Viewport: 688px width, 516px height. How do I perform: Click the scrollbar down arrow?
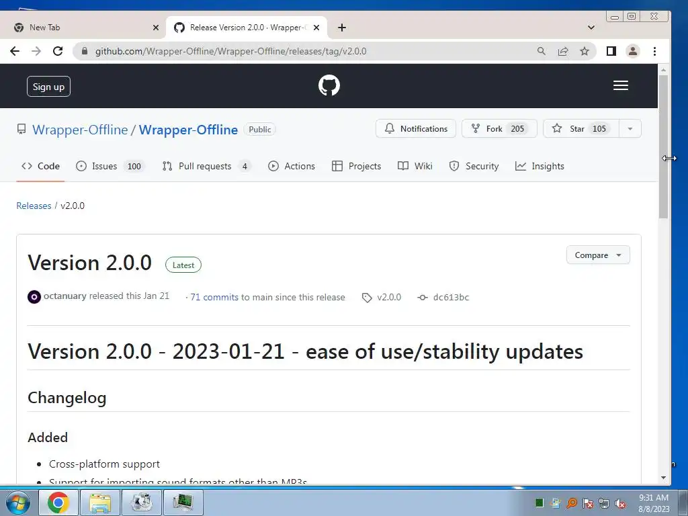pos(663,478)
